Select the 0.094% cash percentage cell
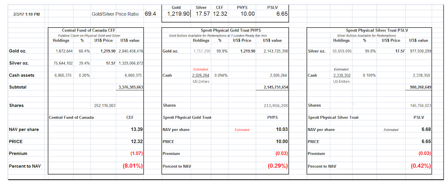The width and height of the screenshot is (446, 184). (220, 75)
